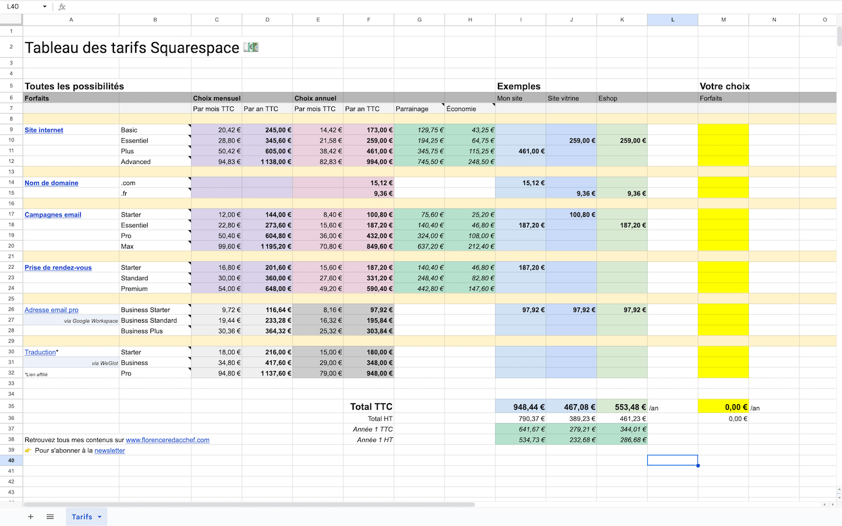
Task: Open the all sheets list icon
Action: [50, 516]
